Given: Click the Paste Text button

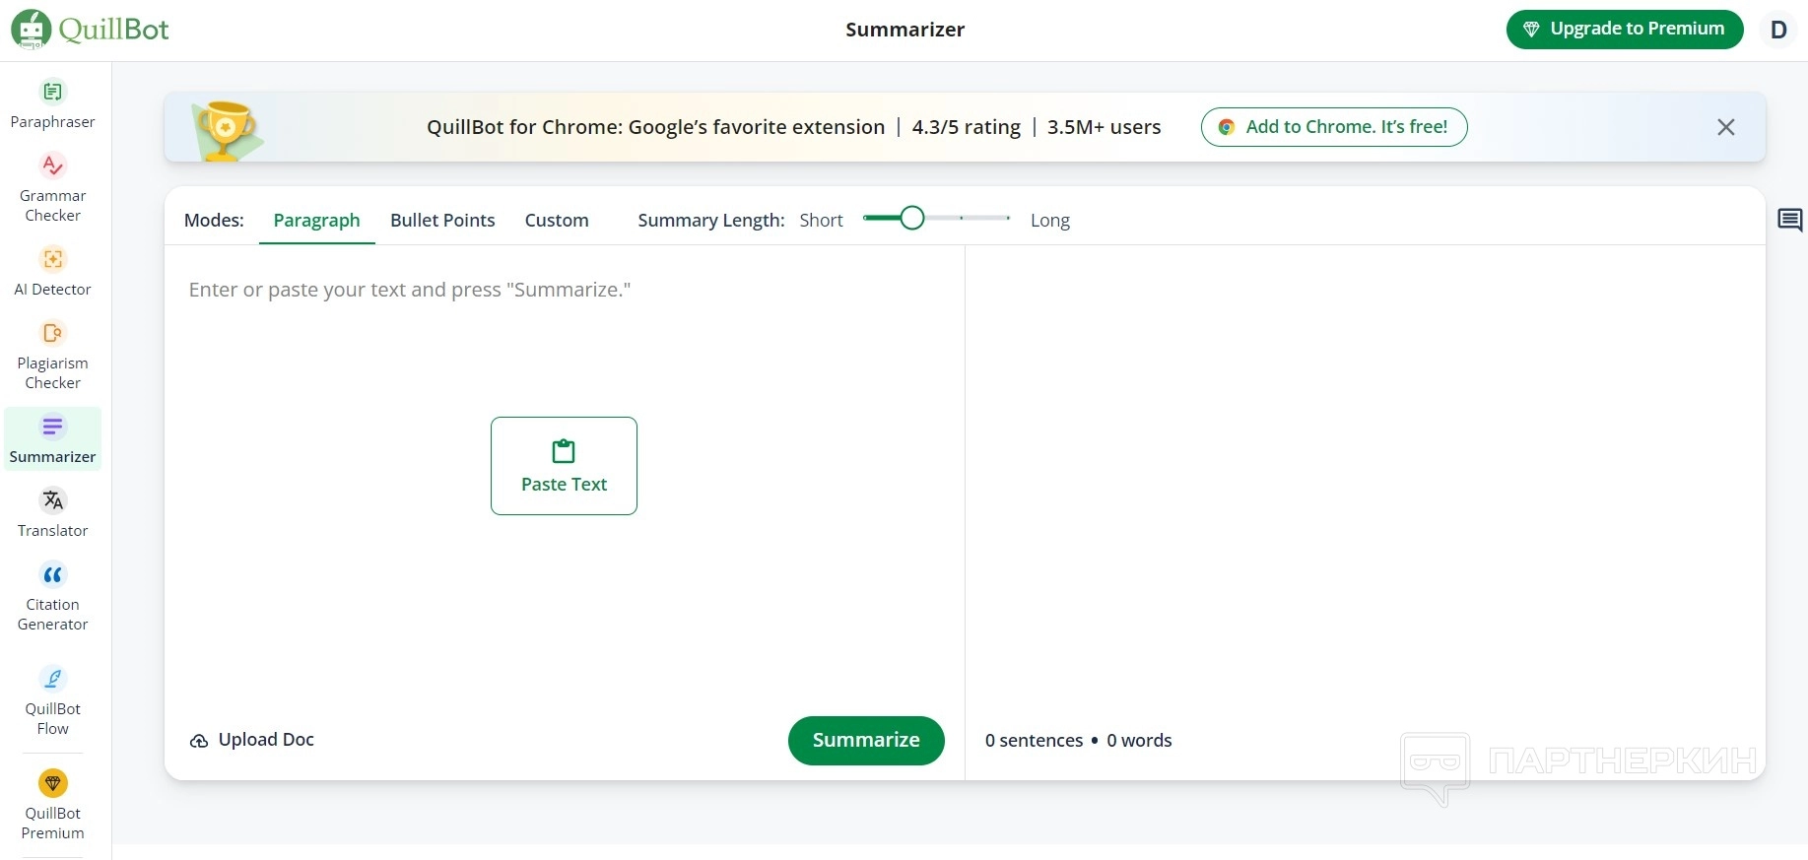Looking at the screenshot, I should (564, 466).
